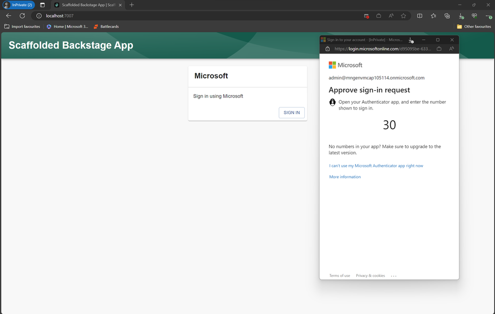495x314 pixels.
Task: Open InPrivate profile menu
Action: coord(19,5)
